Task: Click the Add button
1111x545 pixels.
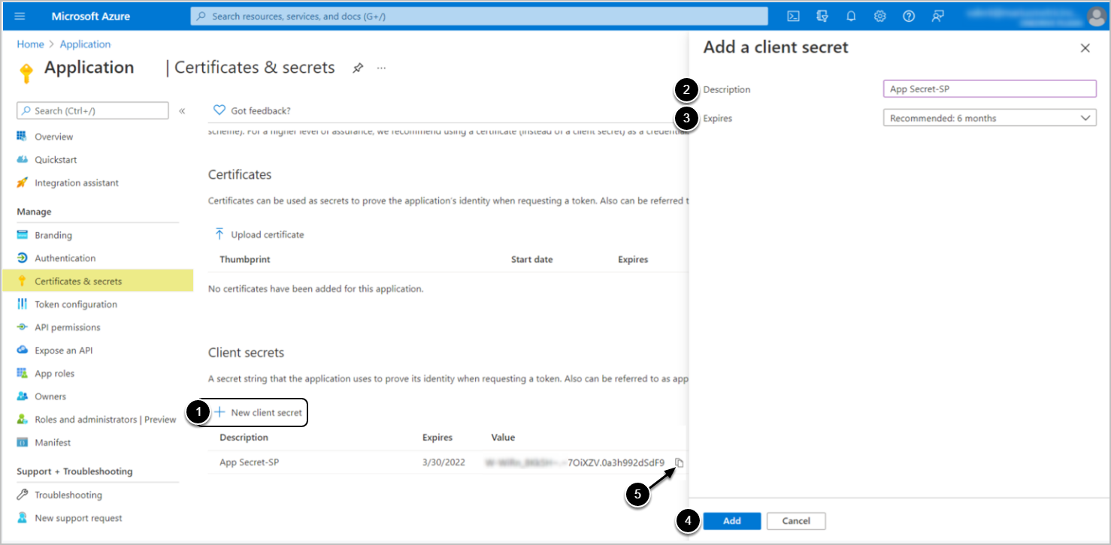Action: (731, 521)
